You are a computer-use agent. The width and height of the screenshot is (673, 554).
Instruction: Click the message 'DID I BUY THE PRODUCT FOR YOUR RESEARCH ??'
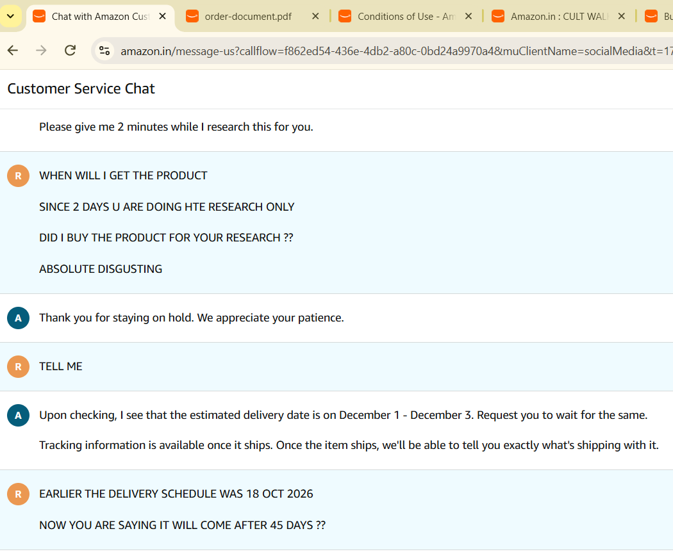[166, 238]
